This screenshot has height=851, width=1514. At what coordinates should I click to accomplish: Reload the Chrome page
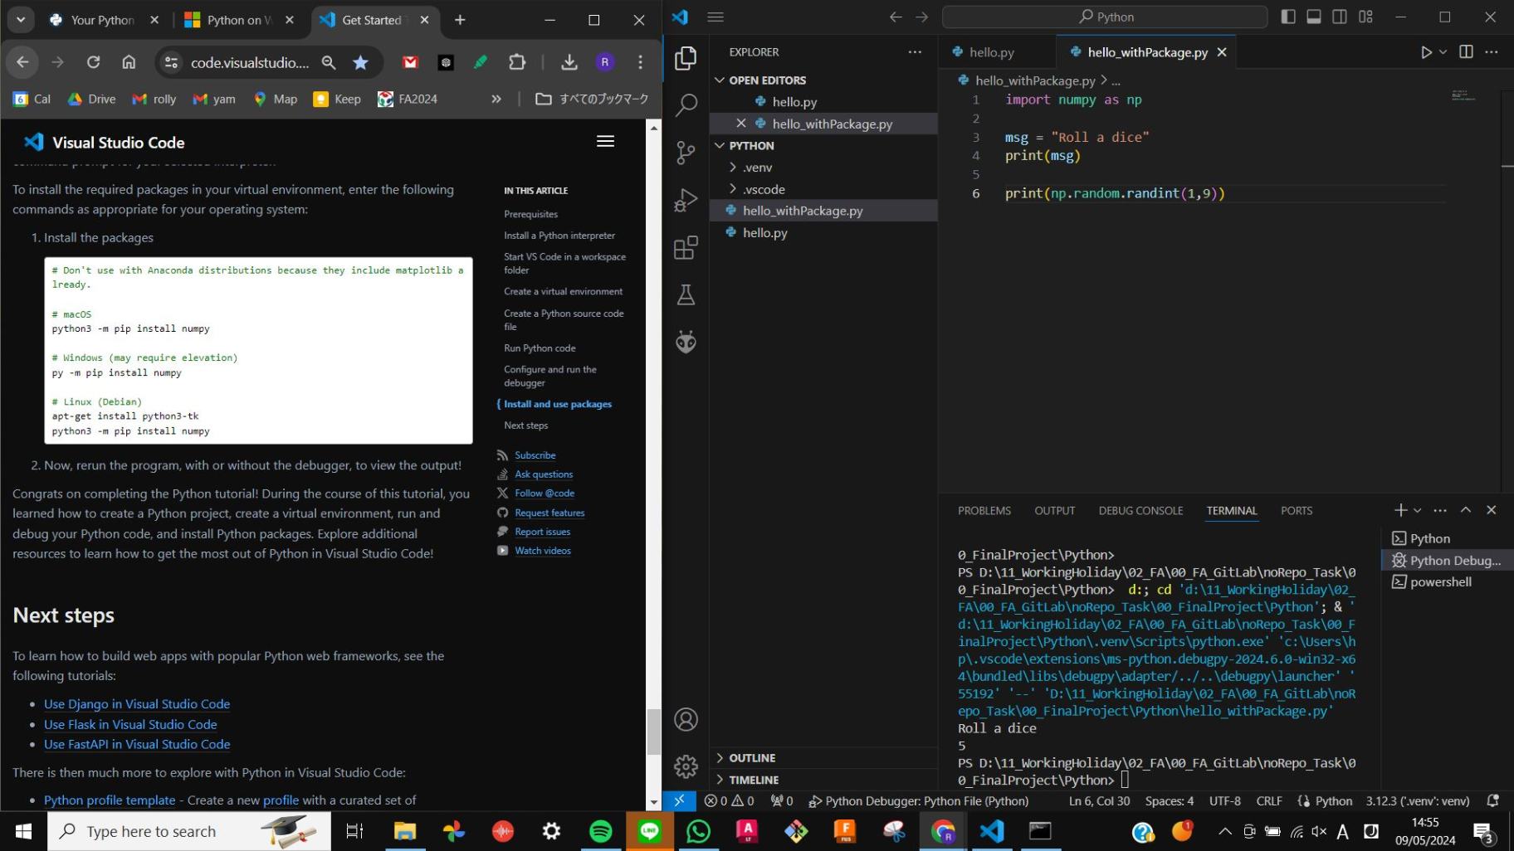coord(93,62)
